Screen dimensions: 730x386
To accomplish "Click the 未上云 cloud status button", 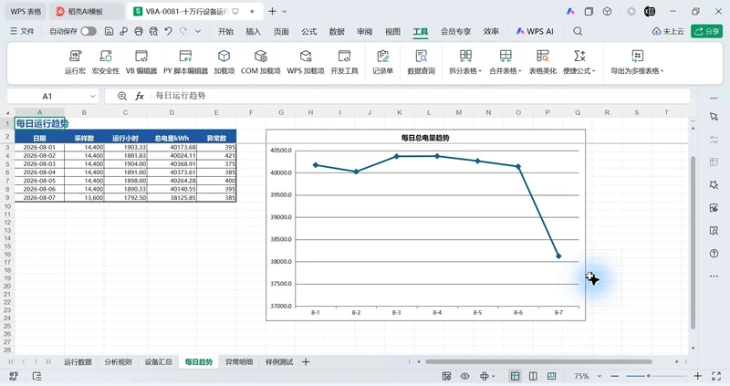I will pos(668,31).
